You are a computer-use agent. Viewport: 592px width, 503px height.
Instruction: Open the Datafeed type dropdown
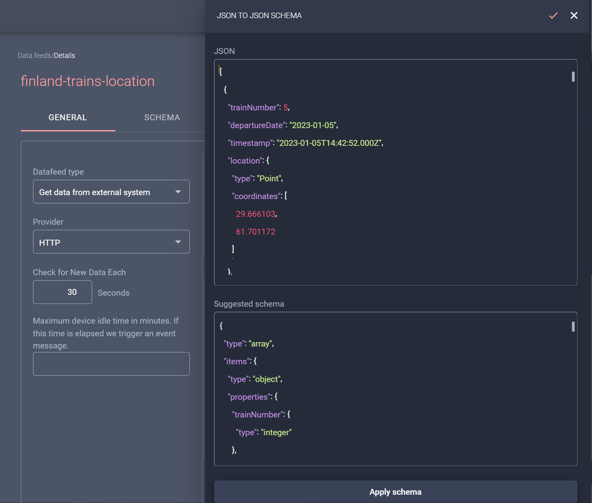[x=111, y=192]
